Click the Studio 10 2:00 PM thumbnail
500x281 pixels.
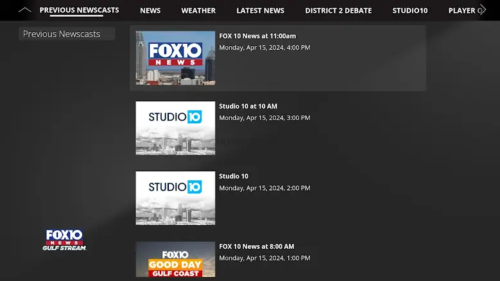click(x=175, y=198)
